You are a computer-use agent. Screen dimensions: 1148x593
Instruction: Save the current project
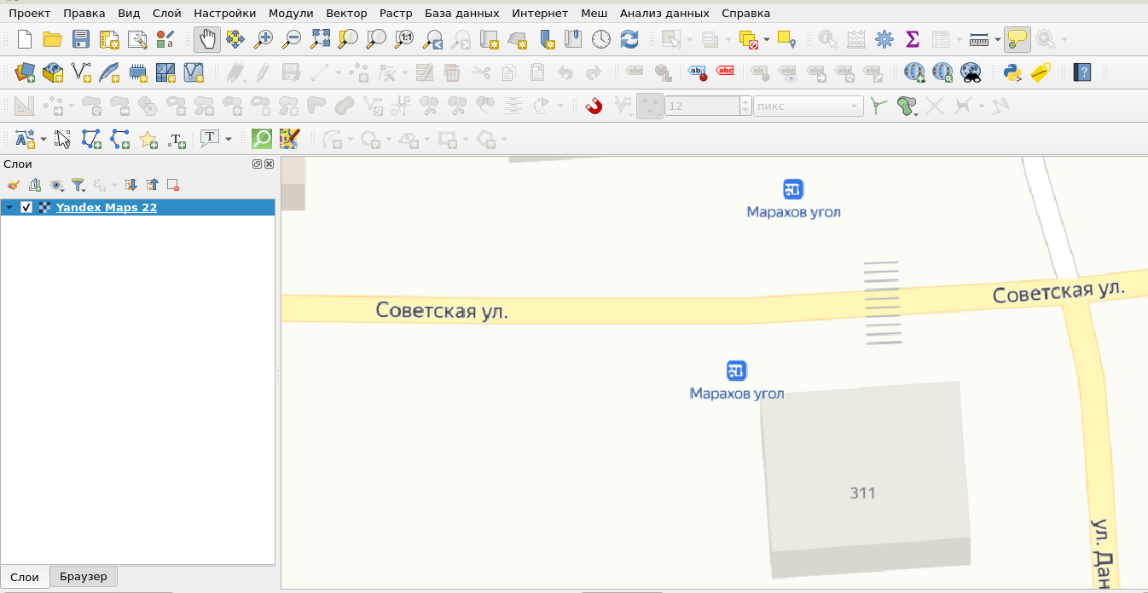pos(80,39)
